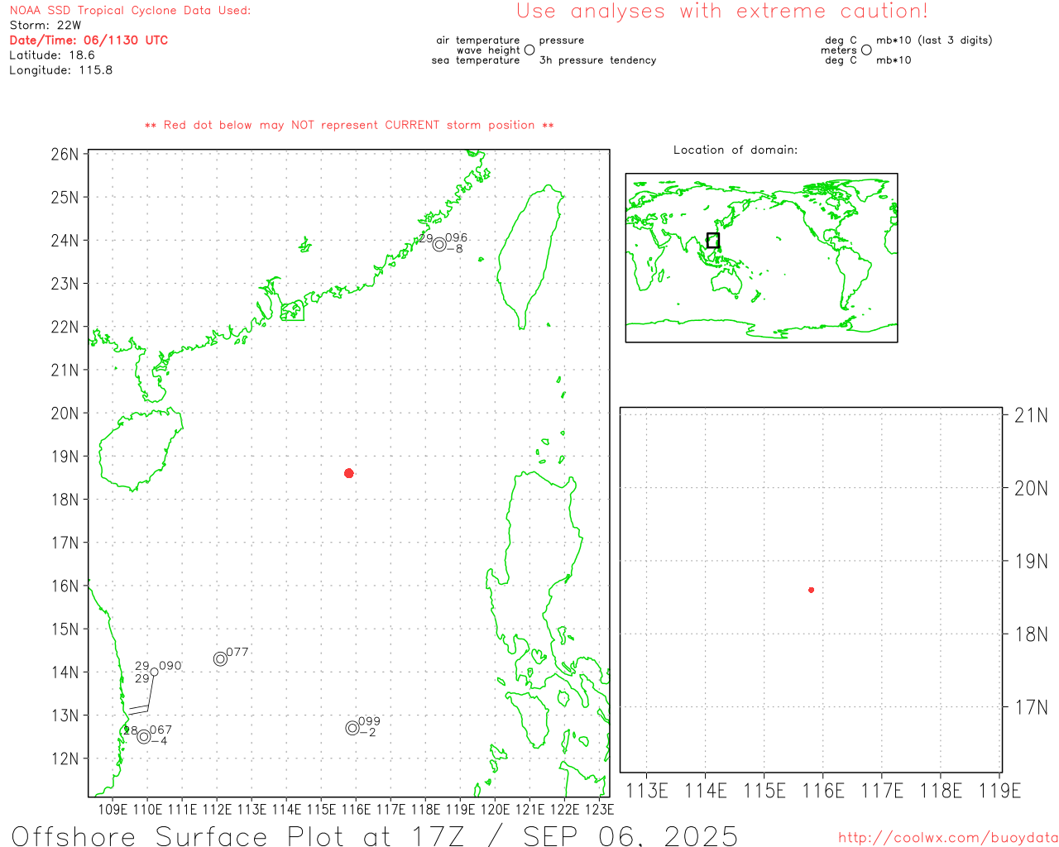Click the 123E longitude label on main map
1059x847 pixels.
click(599, 809)
